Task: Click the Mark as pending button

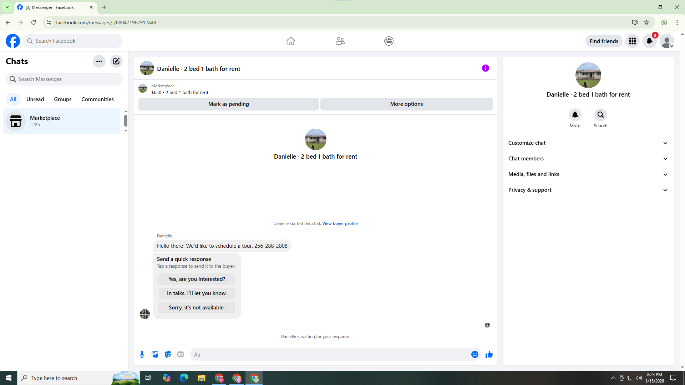Action: (228, 104)
